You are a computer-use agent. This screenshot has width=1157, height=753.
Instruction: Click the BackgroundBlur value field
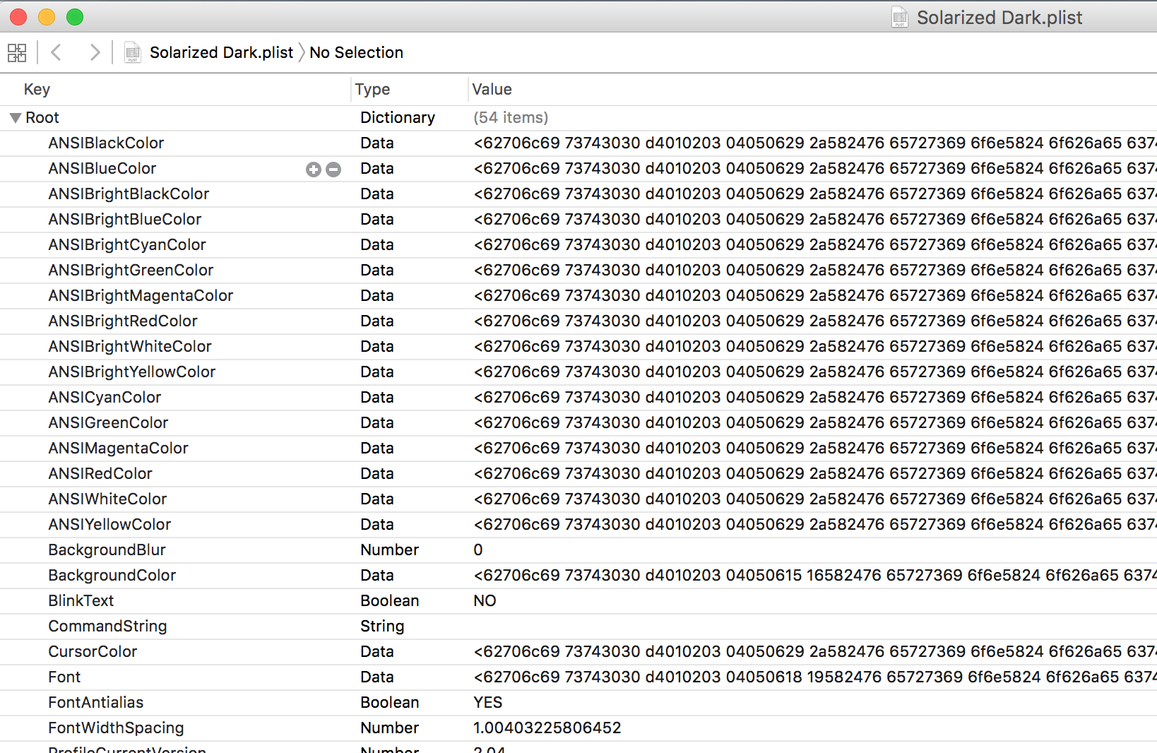[478, 550]
